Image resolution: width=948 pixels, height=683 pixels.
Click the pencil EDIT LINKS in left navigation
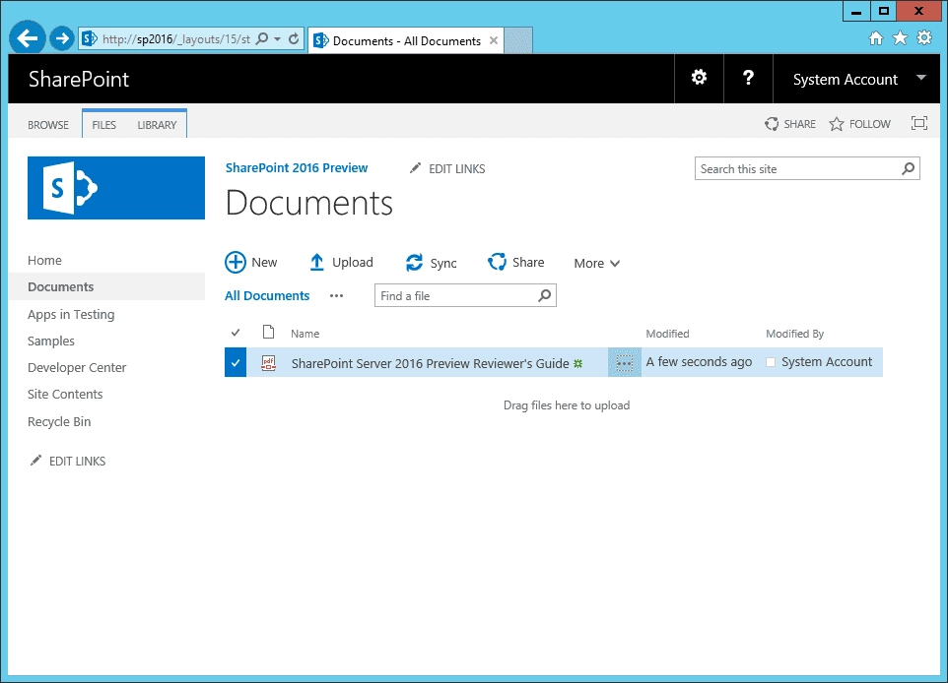(36, 461)
